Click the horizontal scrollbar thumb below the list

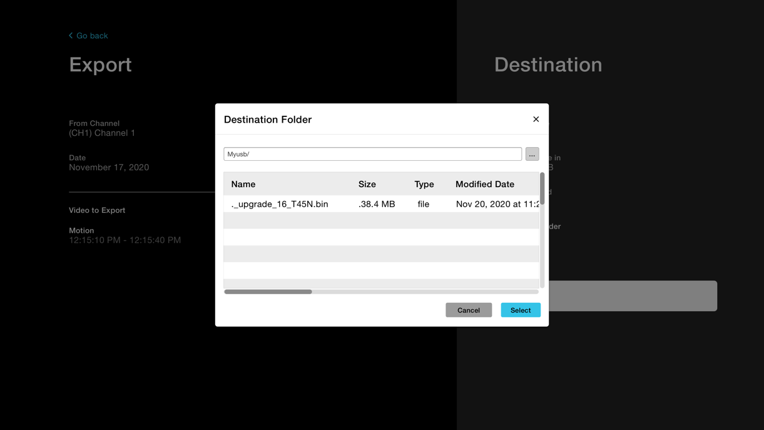click(x=268, y=291)
